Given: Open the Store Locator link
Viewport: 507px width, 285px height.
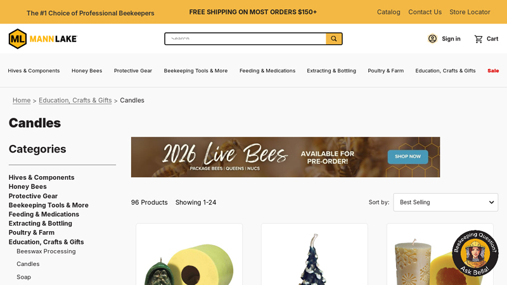Looking at the screenshot, I should point(470,12).
